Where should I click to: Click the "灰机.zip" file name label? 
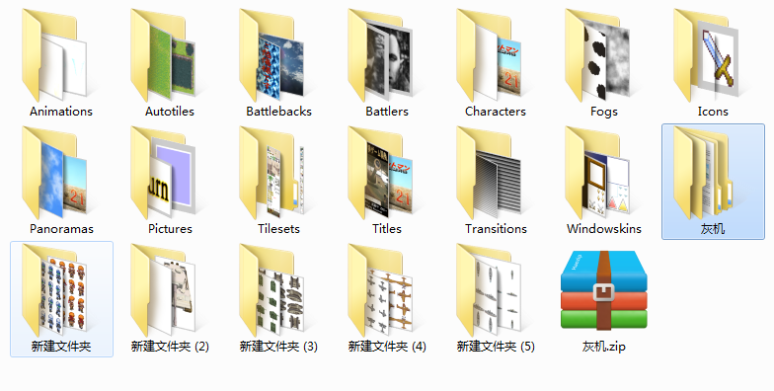pyautogui.click(x=604, y=347)
